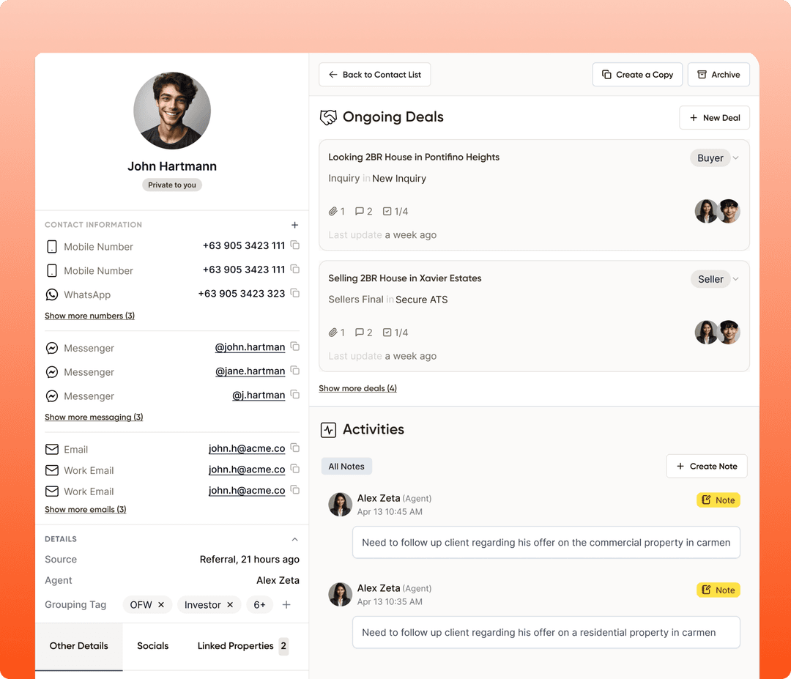Click the Note badge on Apr 13 10:35 AM entry
Image resolution: width=791 pixels, height=679 pixels.
718,590
